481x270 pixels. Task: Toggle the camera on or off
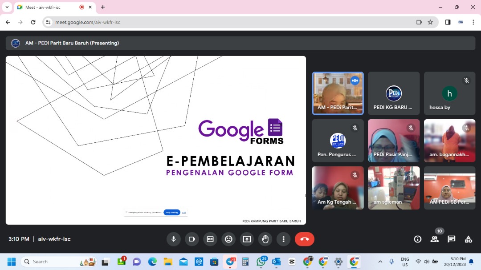click(x=192, y=239)
